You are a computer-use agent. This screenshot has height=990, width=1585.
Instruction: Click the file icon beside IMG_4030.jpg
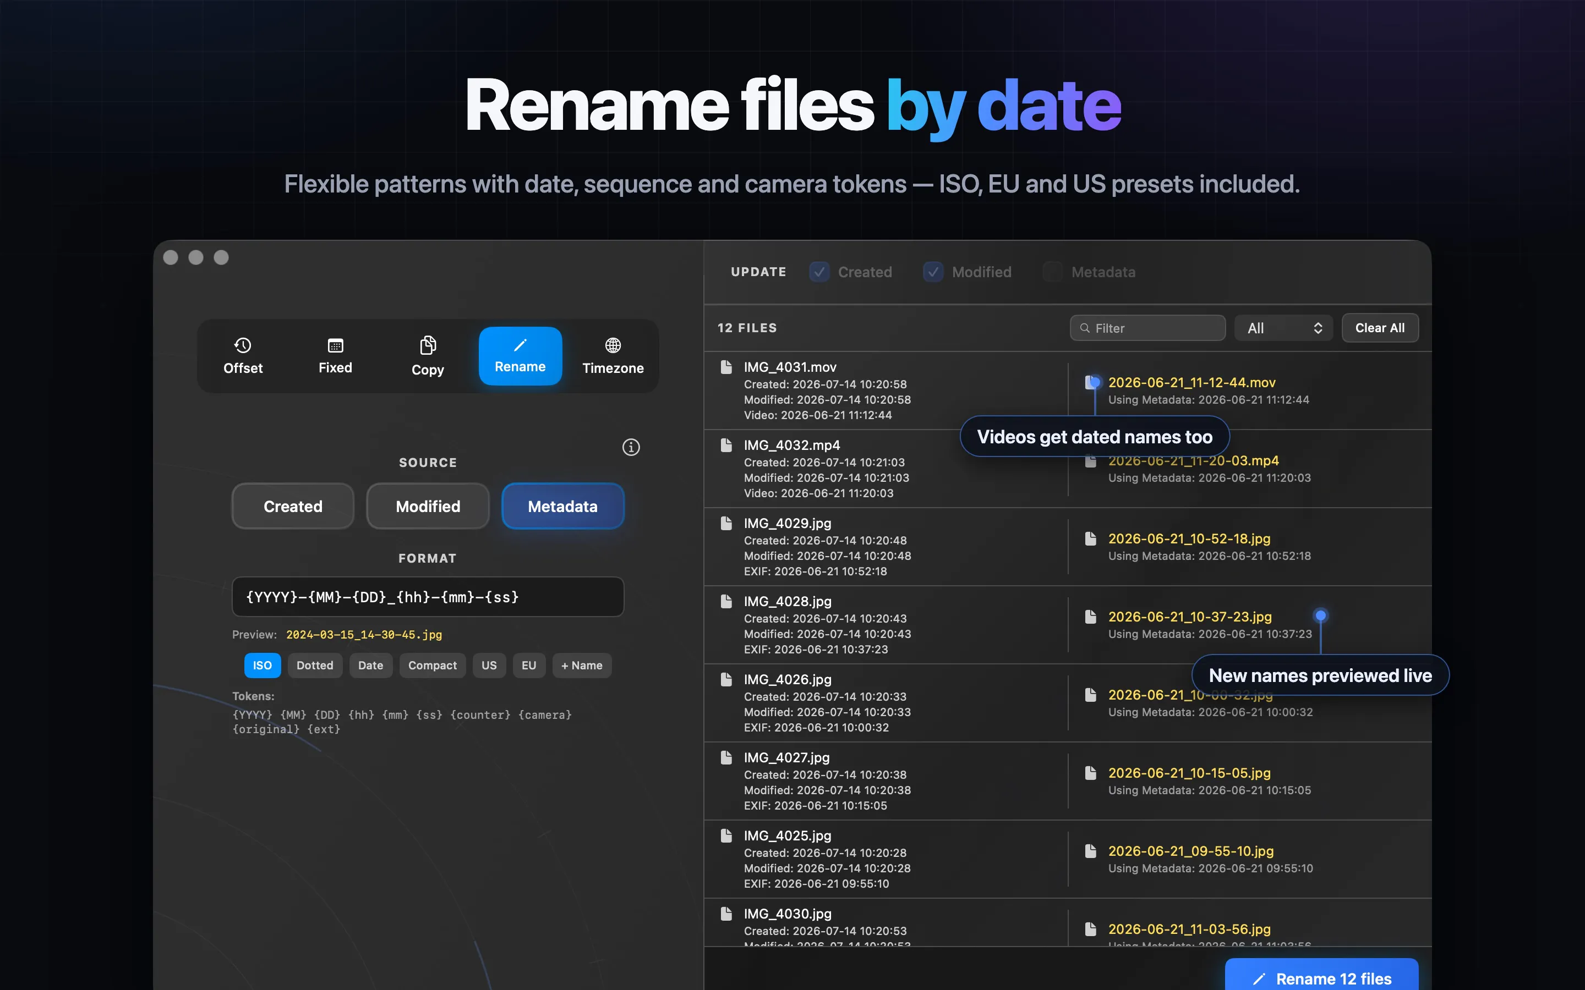coord(726,914)
